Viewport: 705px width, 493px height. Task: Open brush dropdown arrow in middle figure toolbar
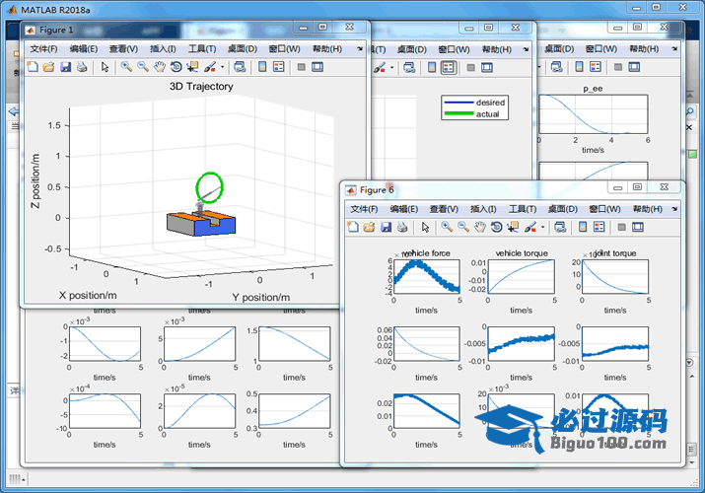391,67
